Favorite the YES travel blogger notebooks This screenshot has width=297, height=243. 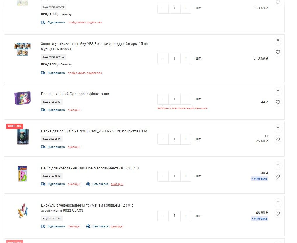tap(278, 52)
